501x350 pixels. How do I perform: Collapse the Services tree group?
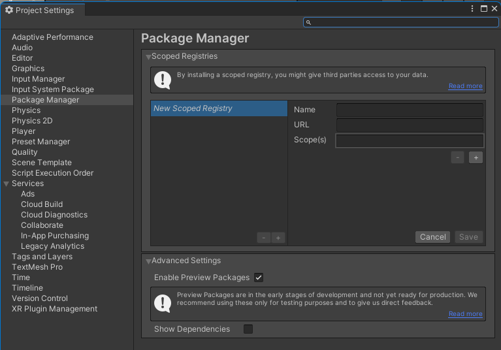click(7, 183)
